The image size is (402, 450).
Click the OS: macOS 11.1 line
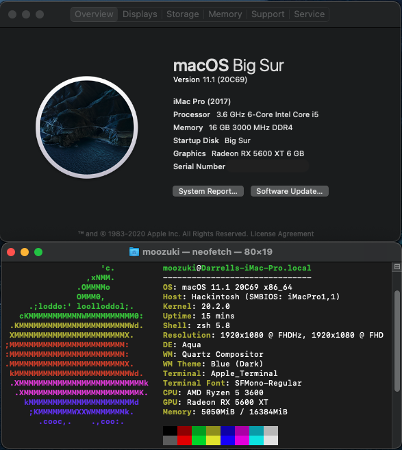pyautogui.click(x=227, y=287)
